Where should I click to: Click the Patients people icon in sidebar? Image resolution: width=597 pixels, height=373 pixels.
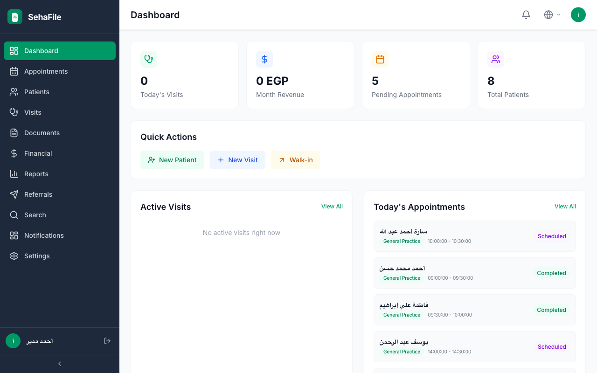[x=14, y=92]
